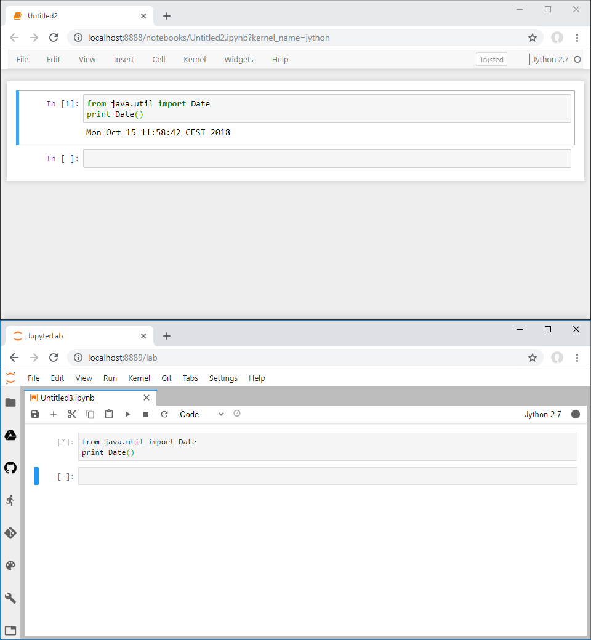Open the tabs sidebar panel
591x640 pixels.
pyautogui.click(x=10, y=631)
